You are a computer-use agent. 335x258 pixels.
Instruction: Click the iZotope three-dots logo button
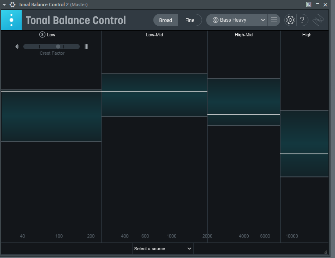pos(11,20)
